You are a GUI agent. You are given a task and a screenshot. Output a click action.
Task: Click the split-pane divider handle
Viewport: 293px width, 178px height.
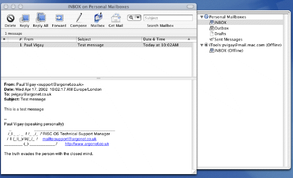click(99, 78)
